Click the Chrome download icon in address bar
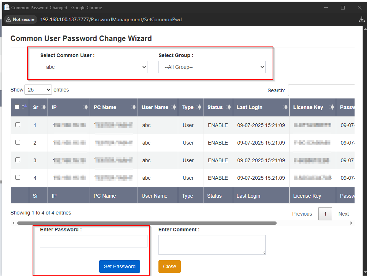 pyautogui.click(x=362, y=19)
